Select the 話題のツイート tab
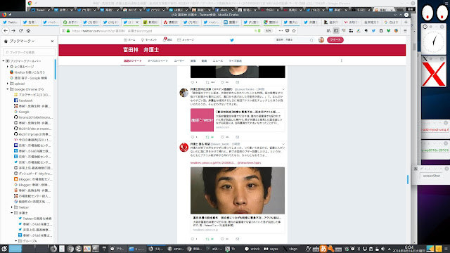This screenshot has width=450, height=253. (133, 61)
